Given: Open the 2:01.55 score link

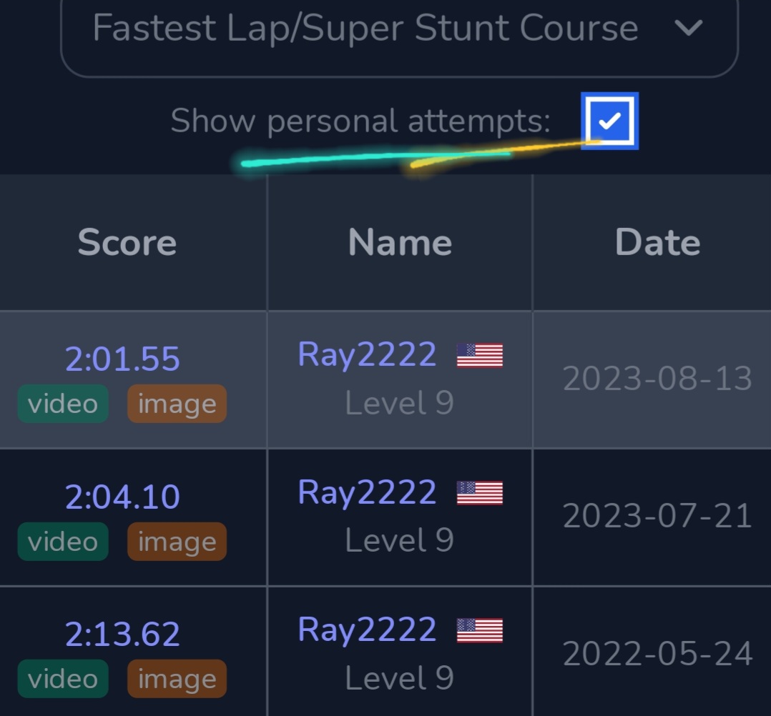Looking at the screenshot, I should point(122,359).
